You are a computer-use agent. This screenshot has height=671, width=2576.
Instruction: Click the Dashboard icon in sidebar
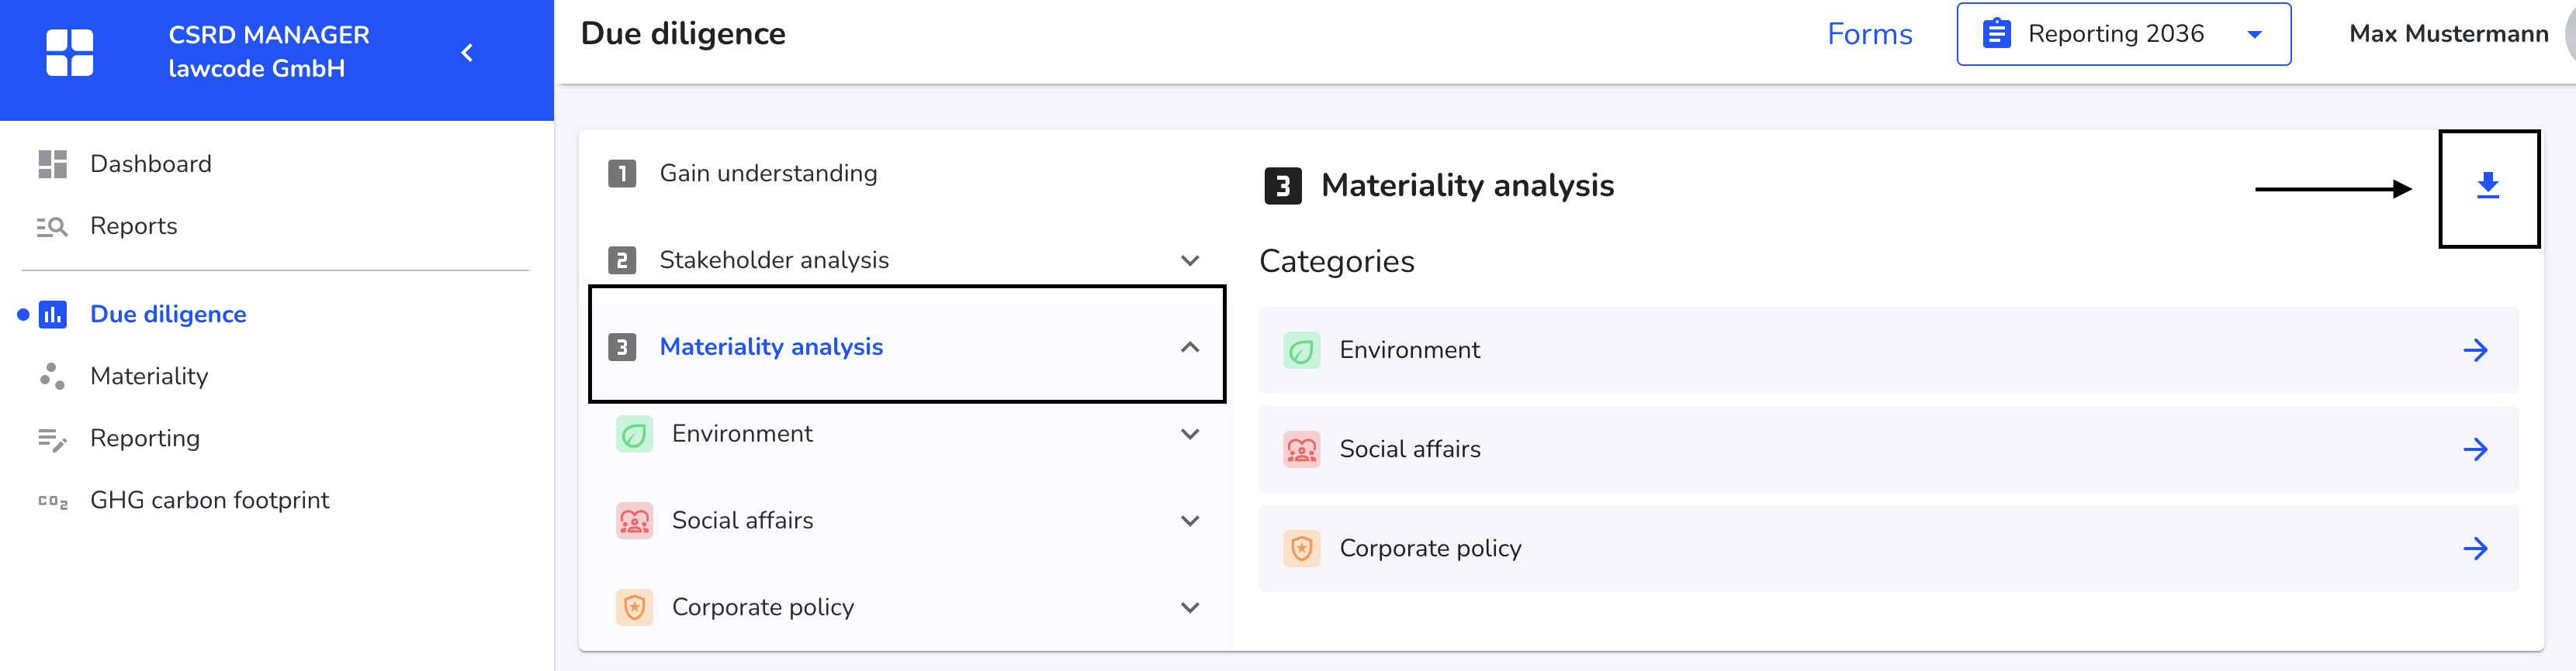click(52, 163)
